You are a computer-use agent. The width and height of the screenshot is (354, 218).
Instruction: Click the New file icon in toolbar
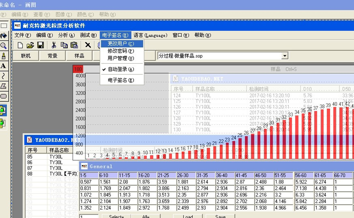[x=20, y=45]
